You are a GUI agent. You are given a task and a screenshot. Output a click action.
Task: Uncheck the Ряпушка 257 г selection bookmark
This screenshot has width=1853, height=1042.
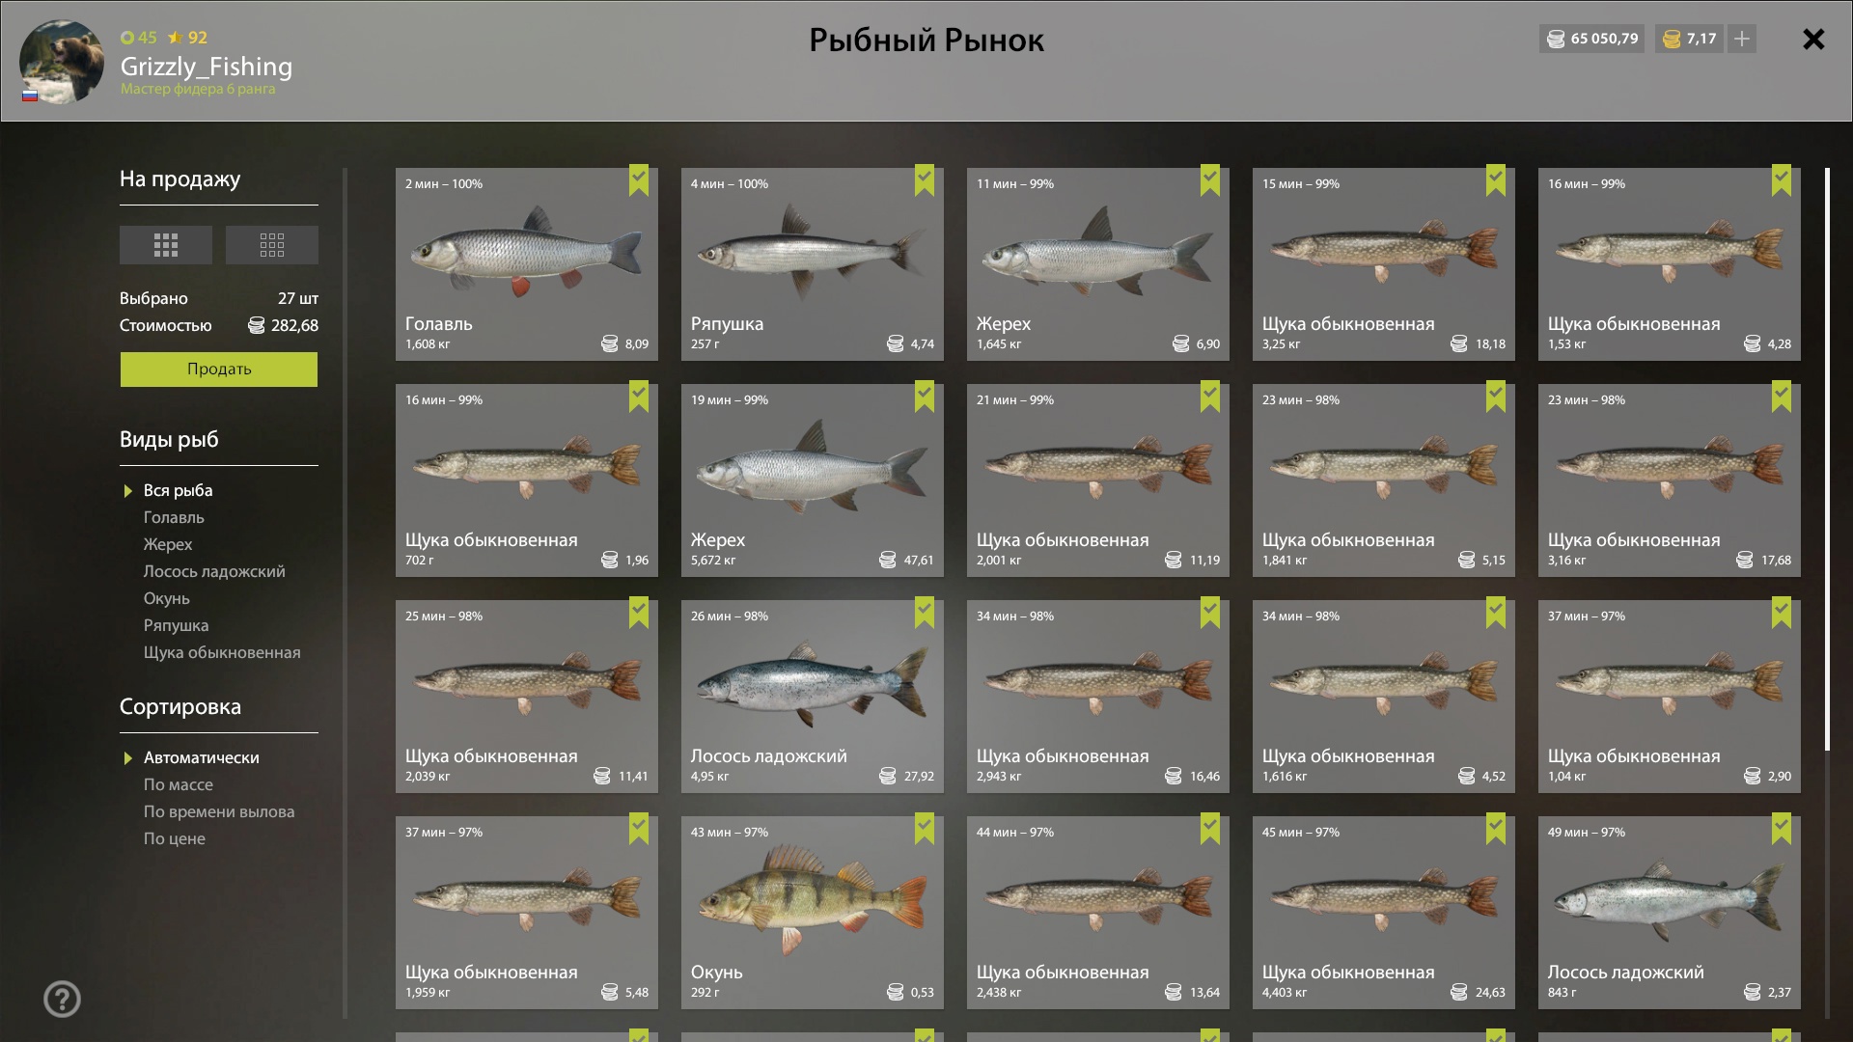[x=925, y=180]
